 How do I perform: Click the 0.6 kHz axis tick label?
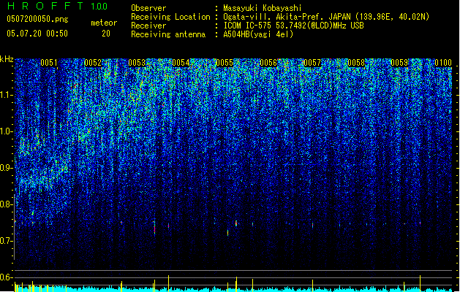[x=7, y=277]
